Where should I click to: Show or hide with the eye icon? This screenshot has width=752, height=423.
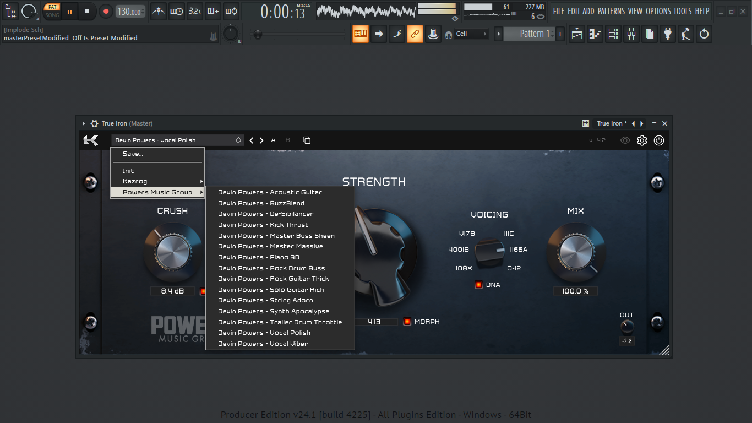pos(625,140)
